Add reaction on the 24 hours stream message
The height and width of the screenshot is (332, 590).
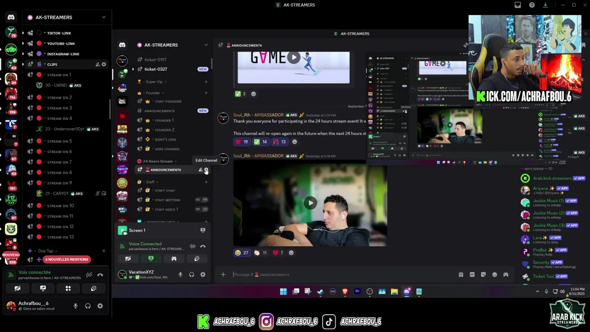(x=295, y=142)
